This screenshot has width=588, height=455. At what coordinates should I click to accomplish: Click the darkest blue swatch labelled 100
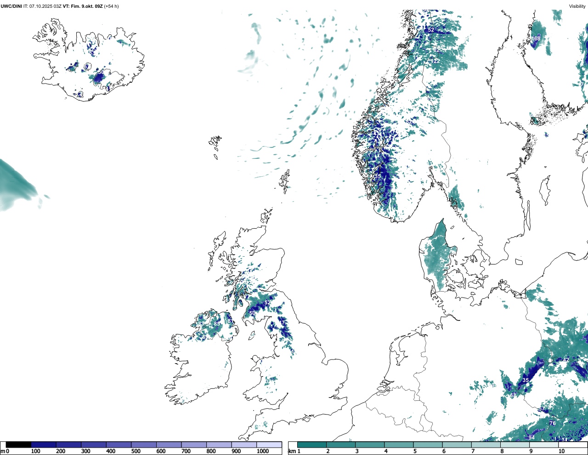click(x=44, y=444)
